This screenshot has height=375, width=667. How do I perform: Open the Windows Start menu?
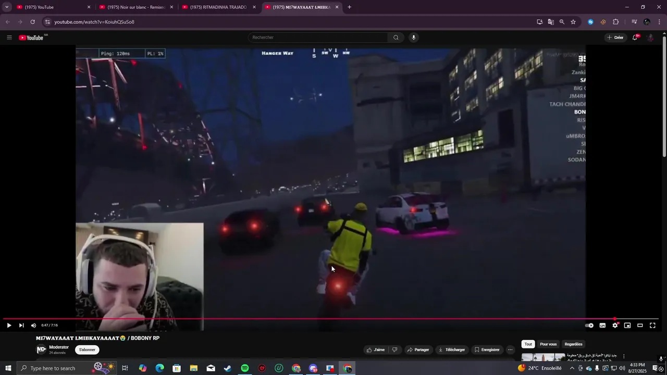[x=8, y=368]
